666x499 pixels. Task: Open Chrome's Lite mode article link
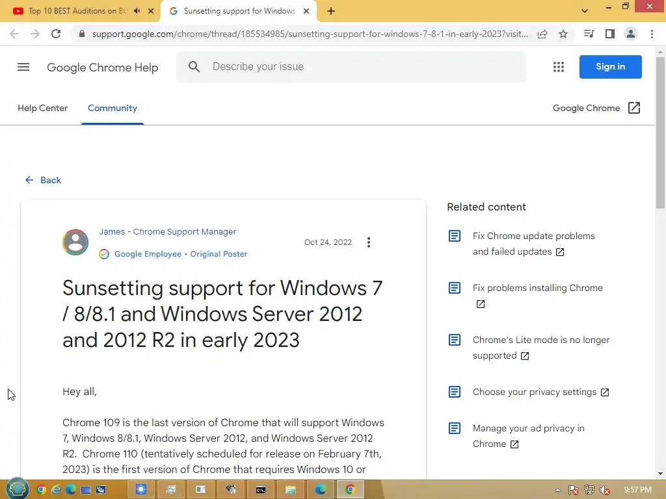point(540,348)
